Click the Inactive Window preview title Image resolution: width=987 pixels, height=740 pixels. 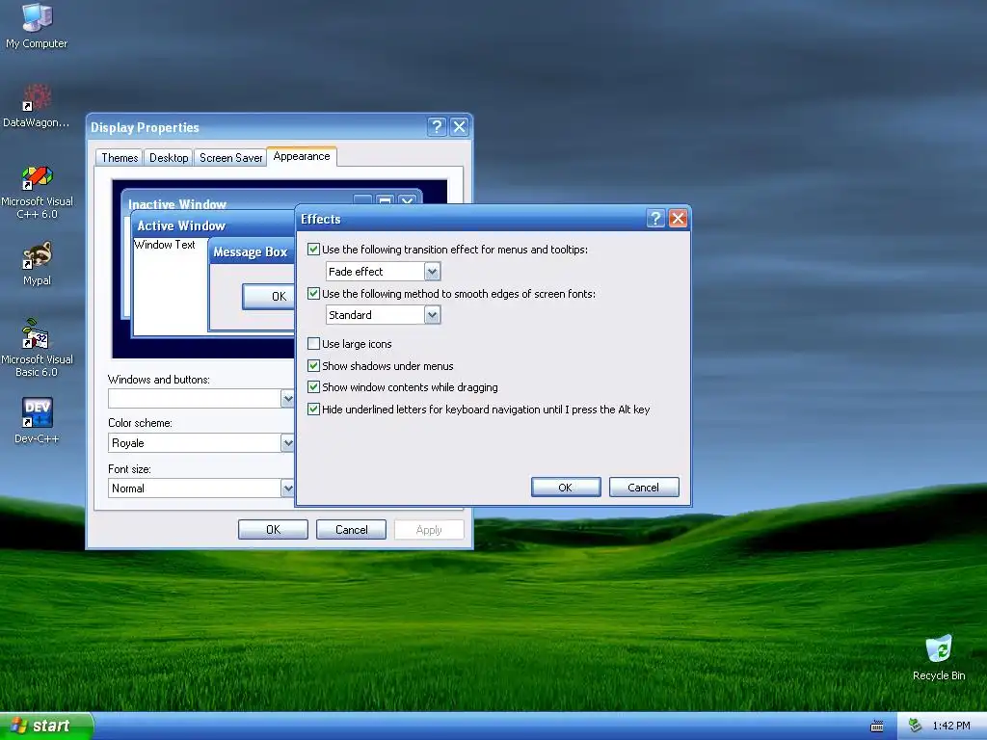point(177,204)
